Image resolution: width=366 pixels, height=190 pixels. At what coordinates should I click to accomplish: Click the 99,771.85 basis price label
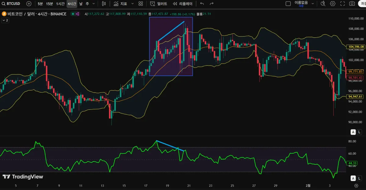(x=355, y=72)
